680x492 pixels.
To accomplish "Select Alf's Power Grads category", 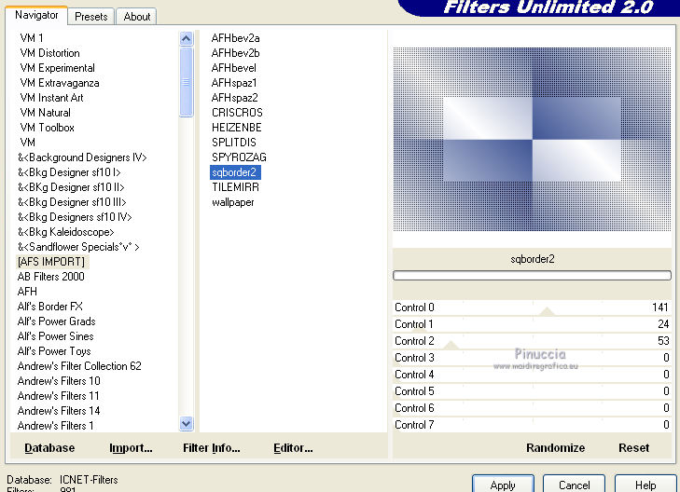I will click(x=56, y=321).
